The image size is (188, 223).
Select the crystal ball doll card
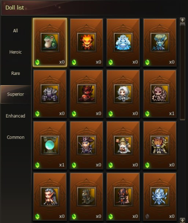pos(50,145)
